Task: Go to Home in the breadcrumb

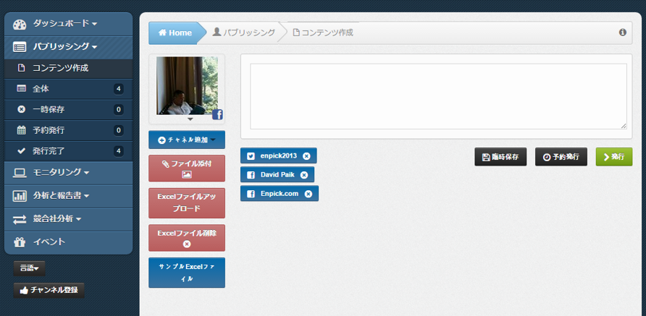Action: point(175,33)
